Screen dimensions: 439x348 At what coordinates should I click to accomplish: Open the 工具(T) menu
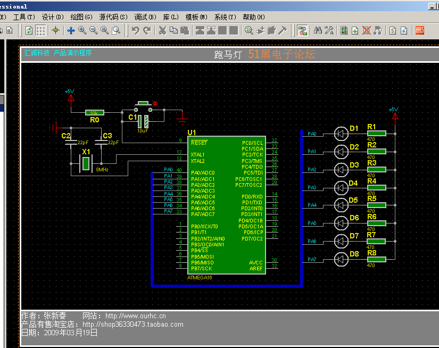[x=24, y=17]
